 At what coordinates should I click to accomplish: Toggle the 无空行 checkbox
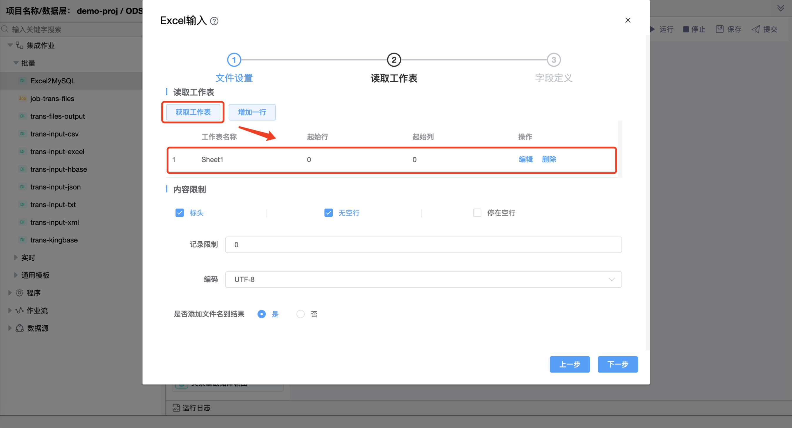click(328, 213)
